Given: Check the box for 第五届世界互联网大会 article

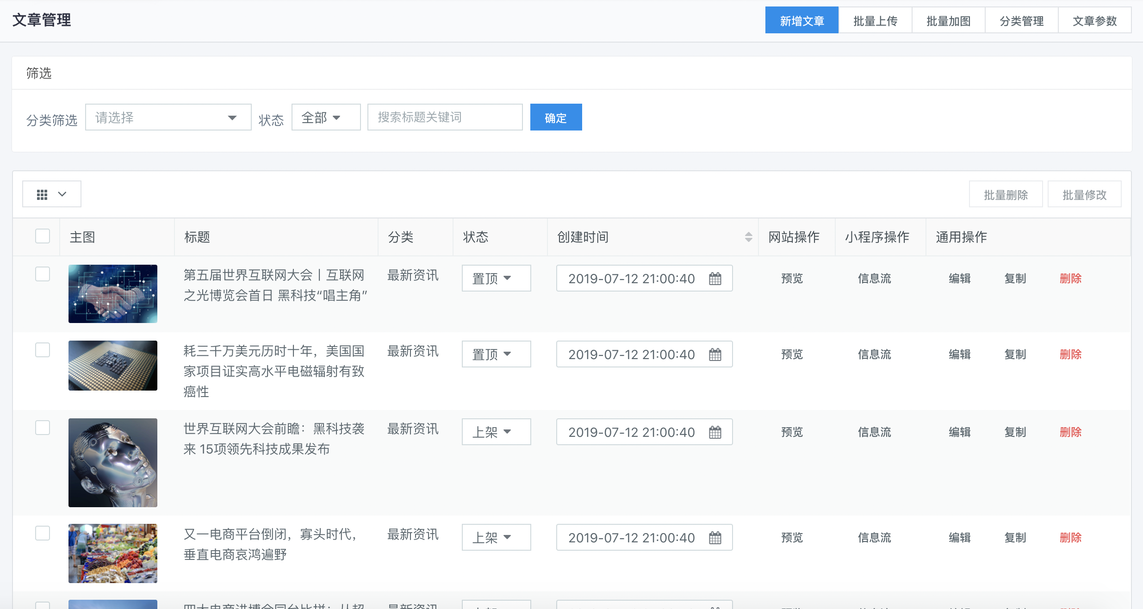Looking at the screenshot, I should pyautogui.click(x=43, y=274).
